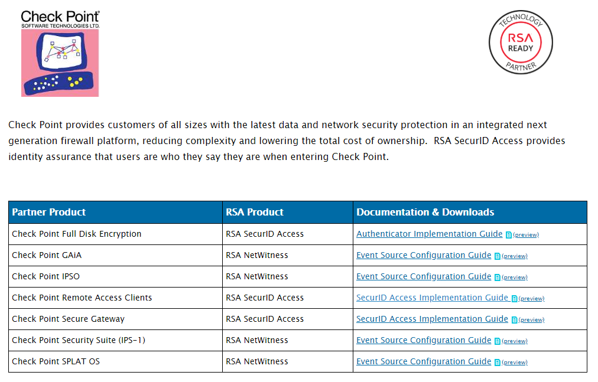Click RSA NetWitness in the IPSO row
The height and width of the screenshot is (382, 598).
click(256, 276)
